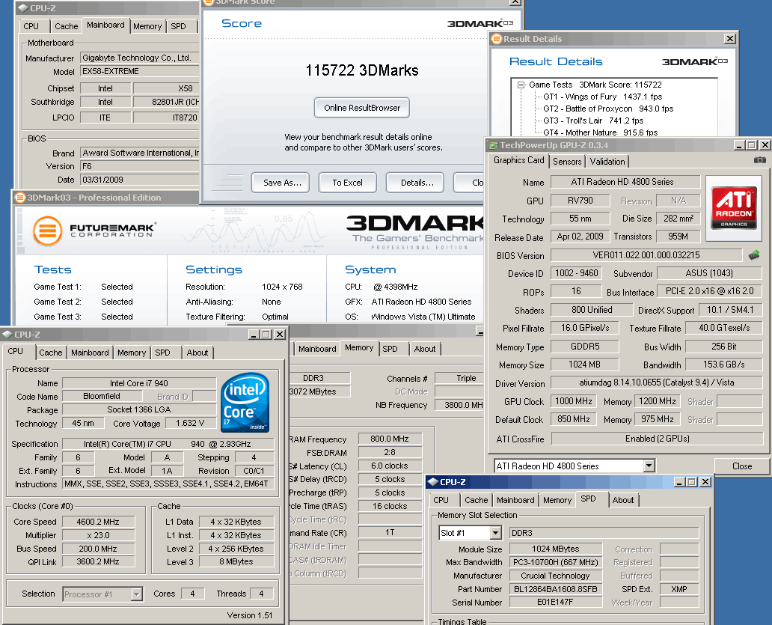Click the GPU-Z BIOS Version field
The image size is (772, 625).
point(646,255)
